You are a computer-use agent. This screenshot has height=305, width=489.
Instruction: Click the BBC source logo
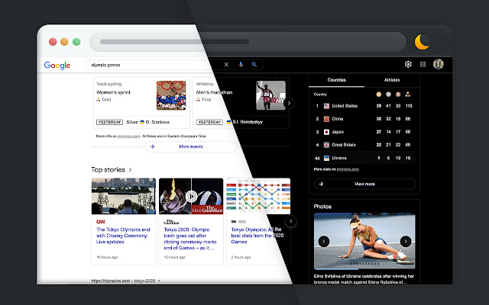233,222
